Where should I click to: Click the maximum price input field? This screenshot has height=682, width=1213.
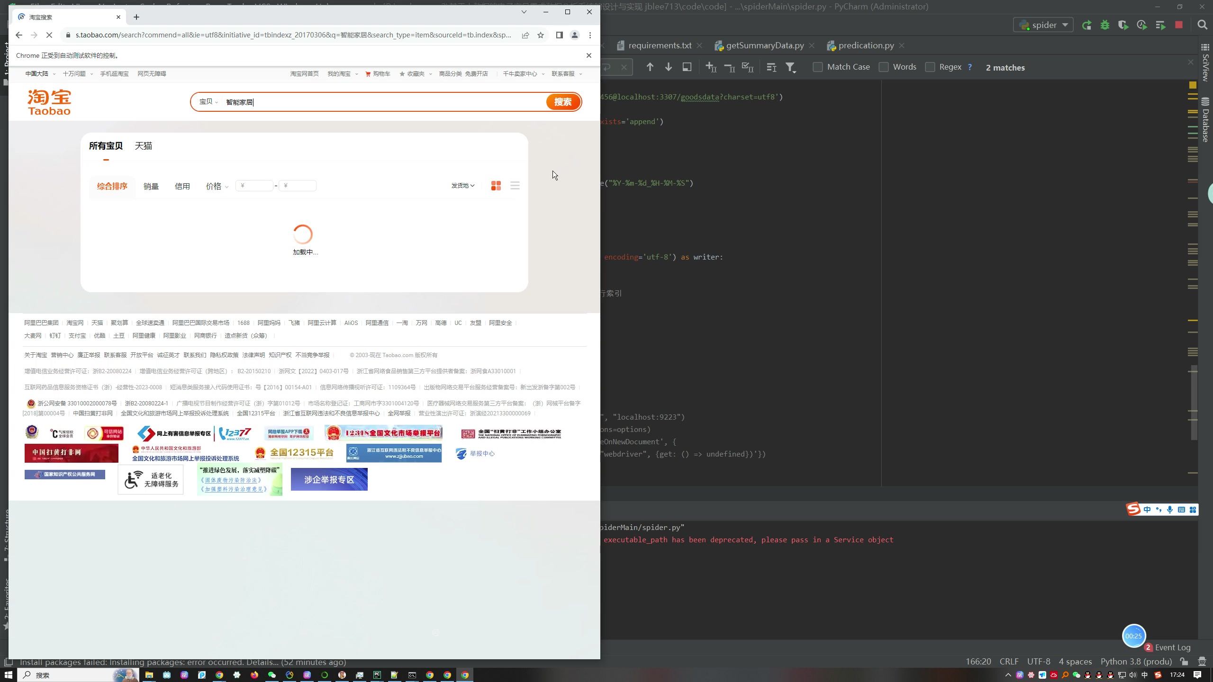[298, 186]
